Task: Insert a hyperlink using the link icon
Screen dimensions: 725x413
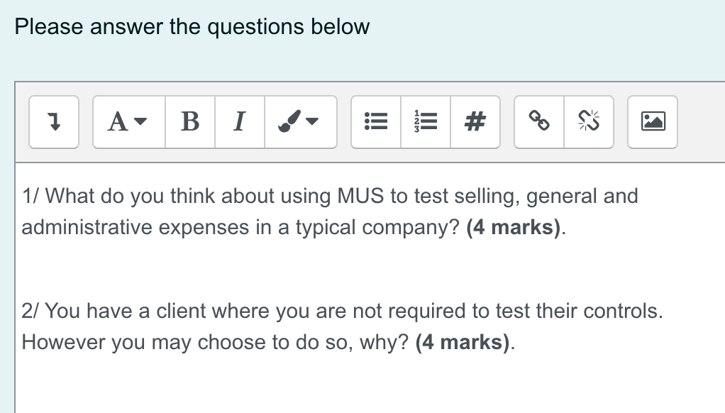Action: [x=539, y=121]
